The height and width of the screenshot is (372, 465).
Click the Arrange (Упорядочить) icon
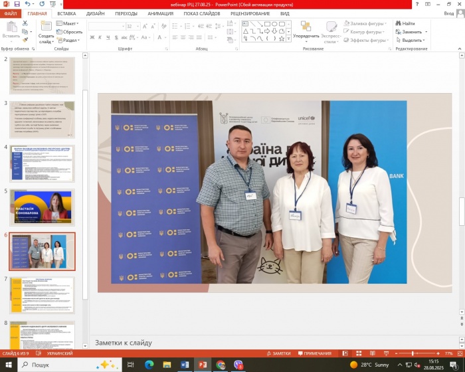[x=306, y=30]
